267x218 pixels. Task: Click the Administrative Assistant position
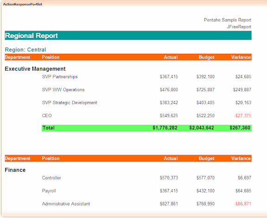66,204
